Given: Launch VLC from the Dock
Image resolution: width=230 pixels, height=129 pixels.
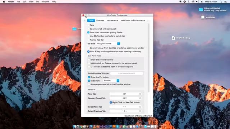Looking at the screenshot, I should (94, 126).
